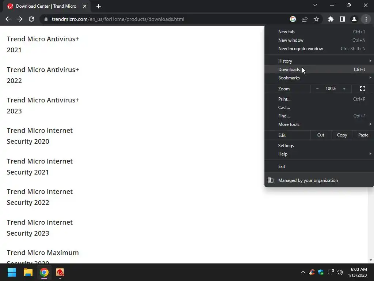The height and width of the screenshot is (281, 374).
Task: Choose New window from the menu
Action: (x=319, y=40)
